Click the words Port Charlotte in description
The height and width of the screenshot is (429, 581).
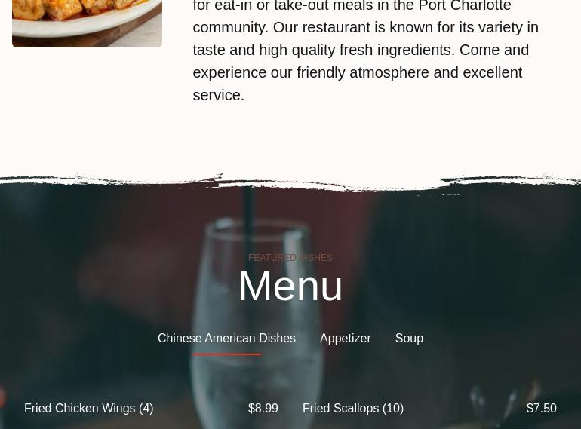point(465,5)
